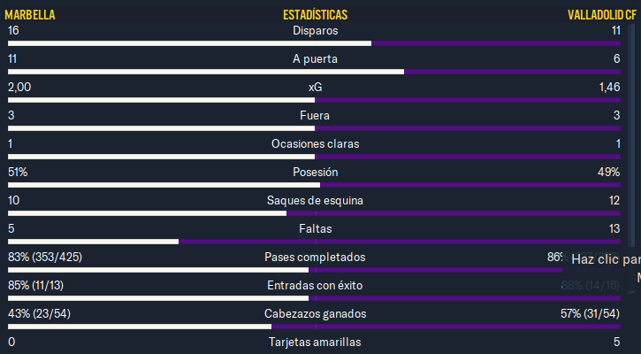Click the Disparos comparison bar
Screen dimensions: 641x354
[x=314, y=43]
